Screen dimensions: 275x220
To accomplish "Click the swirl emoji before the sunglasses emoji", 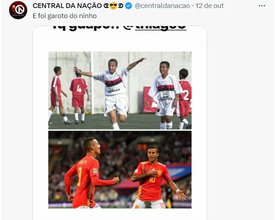I will (106, 6).
